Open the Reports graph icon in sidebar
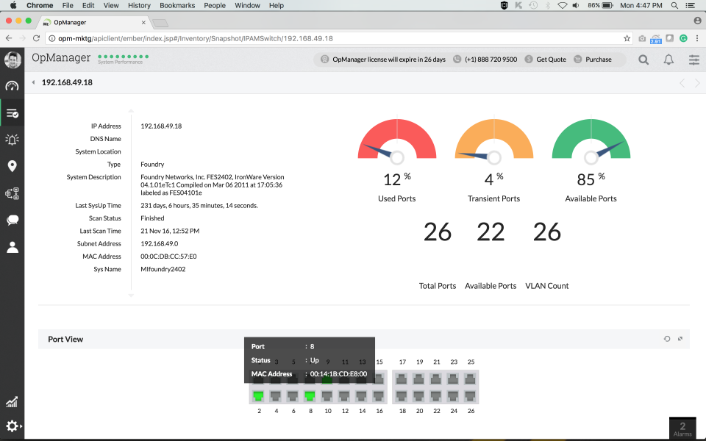The image size is (706, 441). [x=12, y=402]
